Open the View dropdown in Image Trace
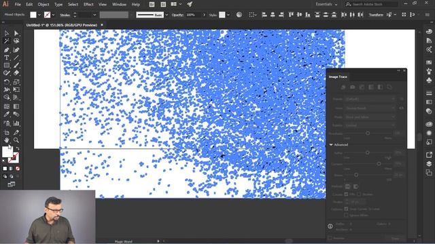The height and width of the screenshot is (244, 435). click(370, 108)
